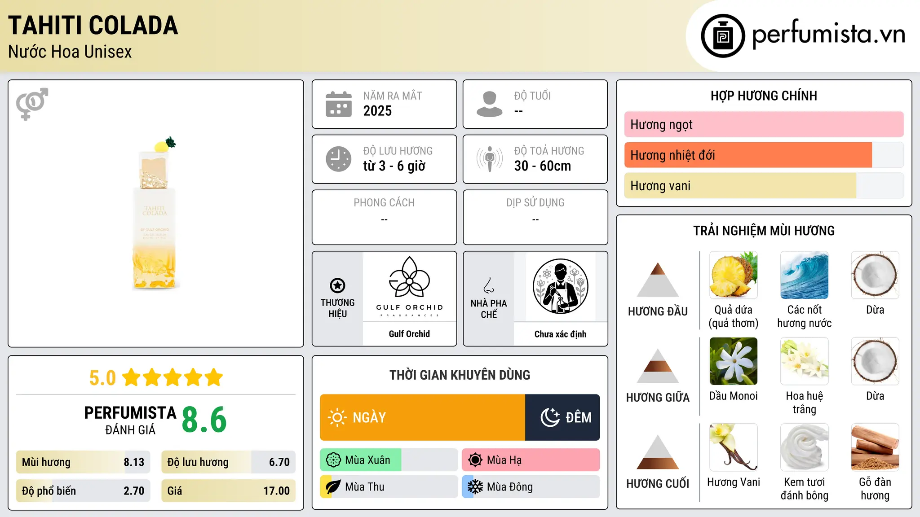Click the Hương ngọt accord bar

tap(764, 124)
